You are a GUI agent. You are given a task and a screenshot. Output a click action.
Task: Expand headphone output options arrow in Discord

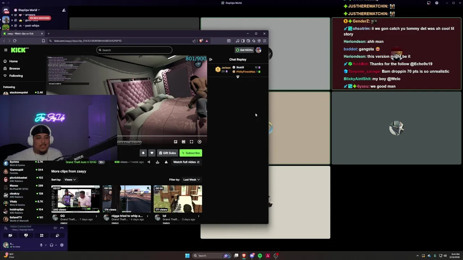[56, 245]
